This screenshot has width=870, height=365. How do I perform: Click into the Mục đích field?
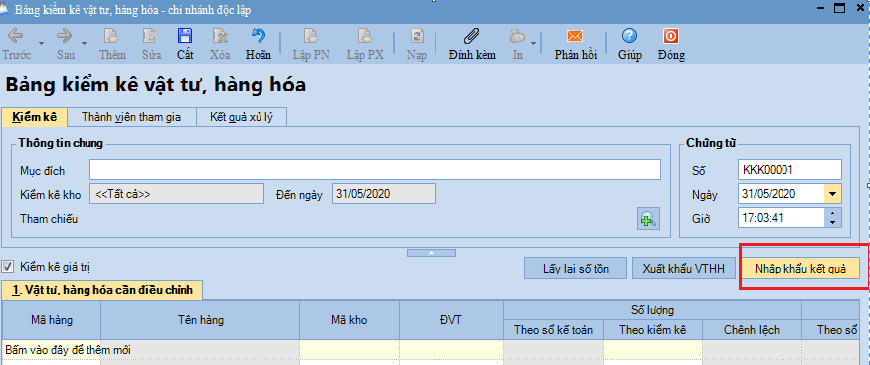coord(375,170)
